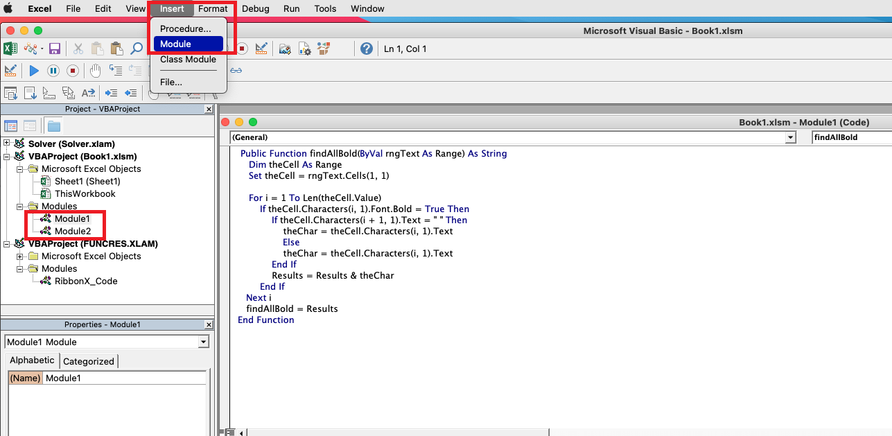Close the Properties - Module1 panel

tap(209, 324)
